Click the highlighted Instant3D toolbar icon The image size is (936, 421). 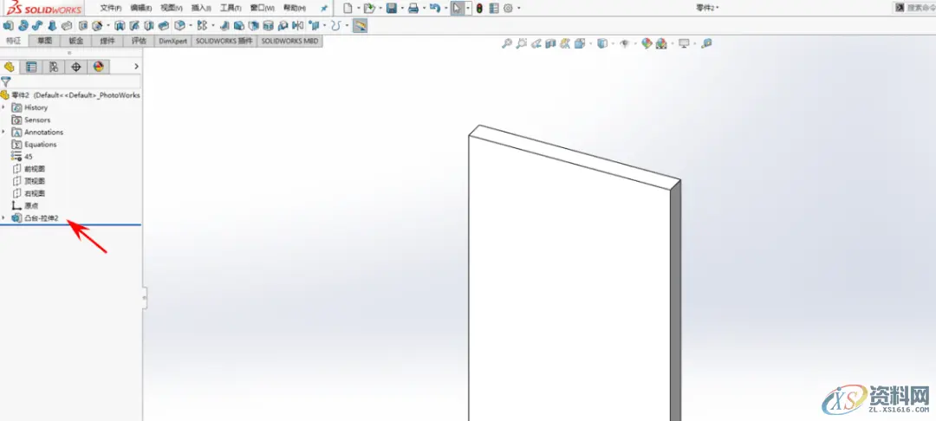tap(360, 26)
